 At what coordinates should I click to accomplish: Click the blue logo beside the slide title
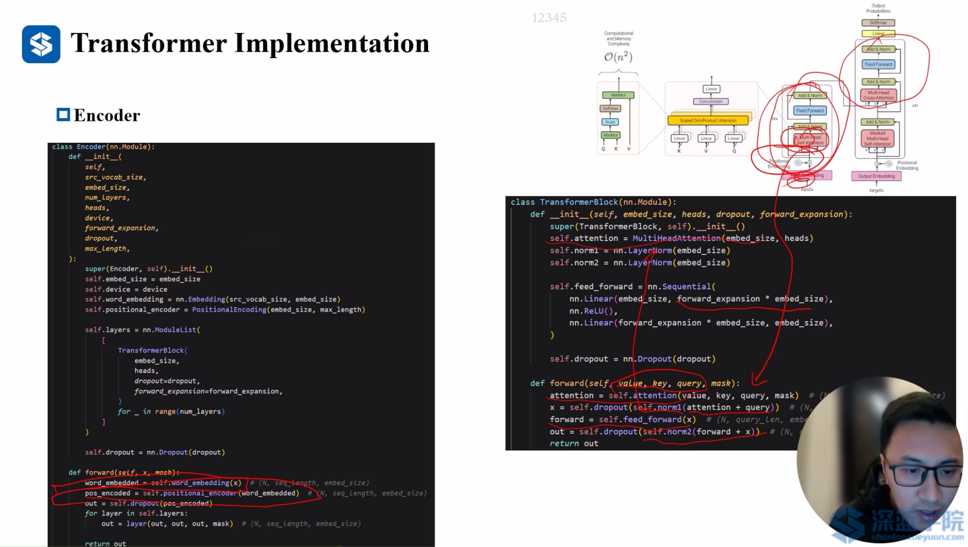[x=41, y=44]
